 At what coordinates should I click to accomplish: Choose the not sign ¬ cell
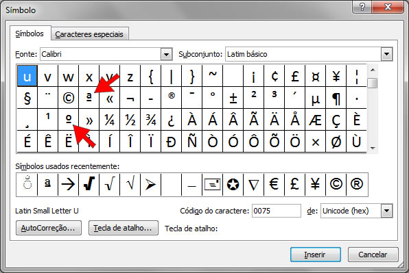click(x=130, y=97)
